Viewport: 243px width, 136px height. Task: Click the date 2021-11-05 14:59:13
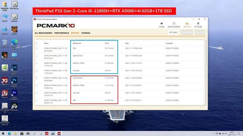[133, 93]
